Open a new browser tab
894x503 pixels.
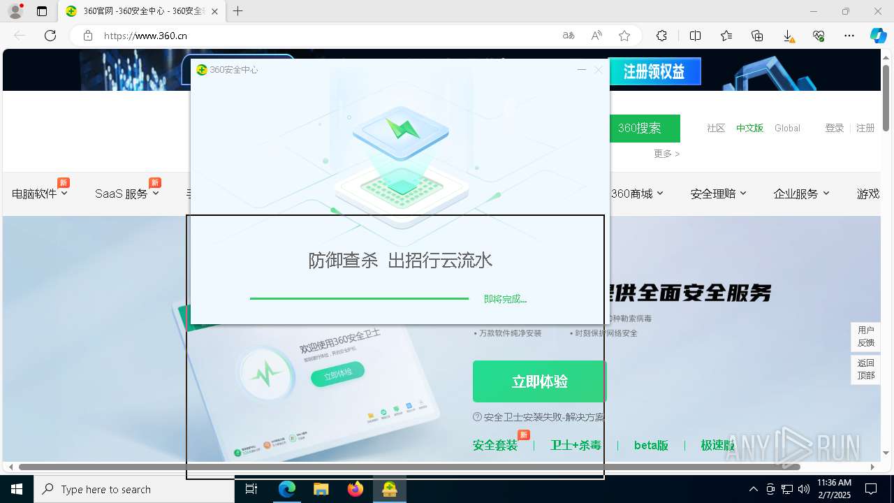pos(238,11)
